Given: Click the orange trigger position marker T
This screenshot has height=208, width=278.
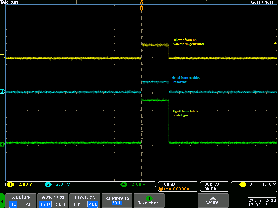Looking at the screenshot, I should (141, 8).
